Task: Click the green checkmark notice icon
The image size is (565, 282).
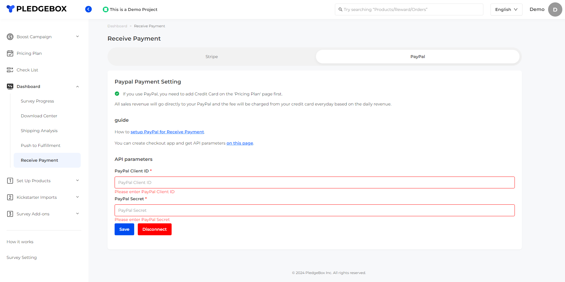Action: (117, 94)
